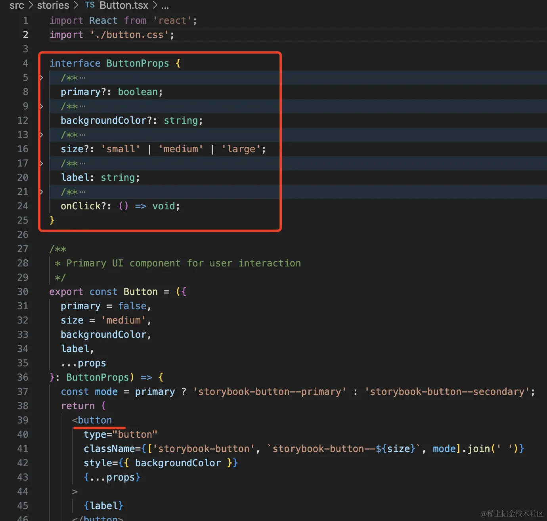The height and width of the screenshot is (521, 547).
Task: Click line number 30 in gutter
Action: click(x=23, y=292)
